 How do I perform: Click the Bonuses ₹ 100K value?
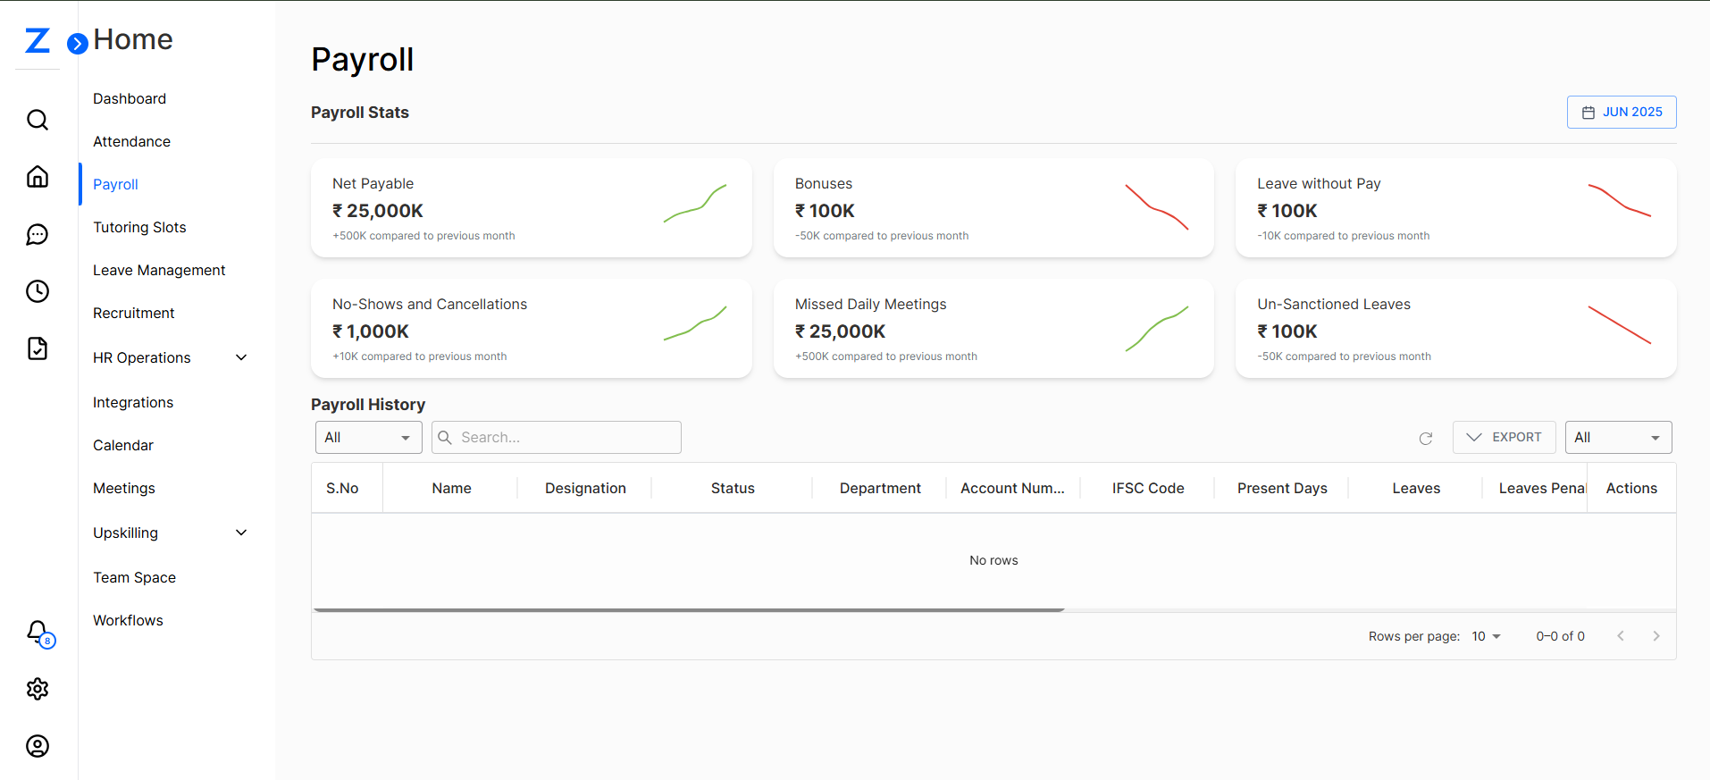pyautogui.click(x=825, y=211)
